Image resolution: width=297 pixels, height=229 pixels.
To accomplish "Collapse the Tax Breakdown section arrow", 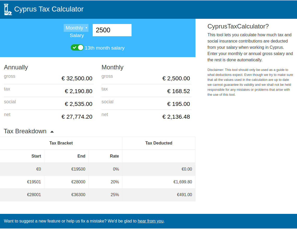I will (x=52, y=132).
